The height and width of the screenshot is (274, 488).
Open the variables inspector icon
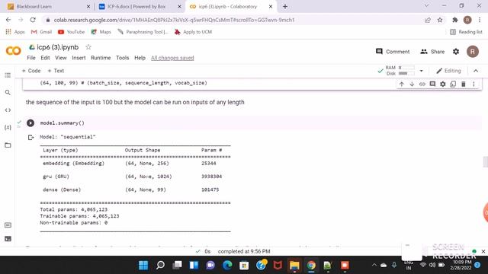(x=8, y=127)
